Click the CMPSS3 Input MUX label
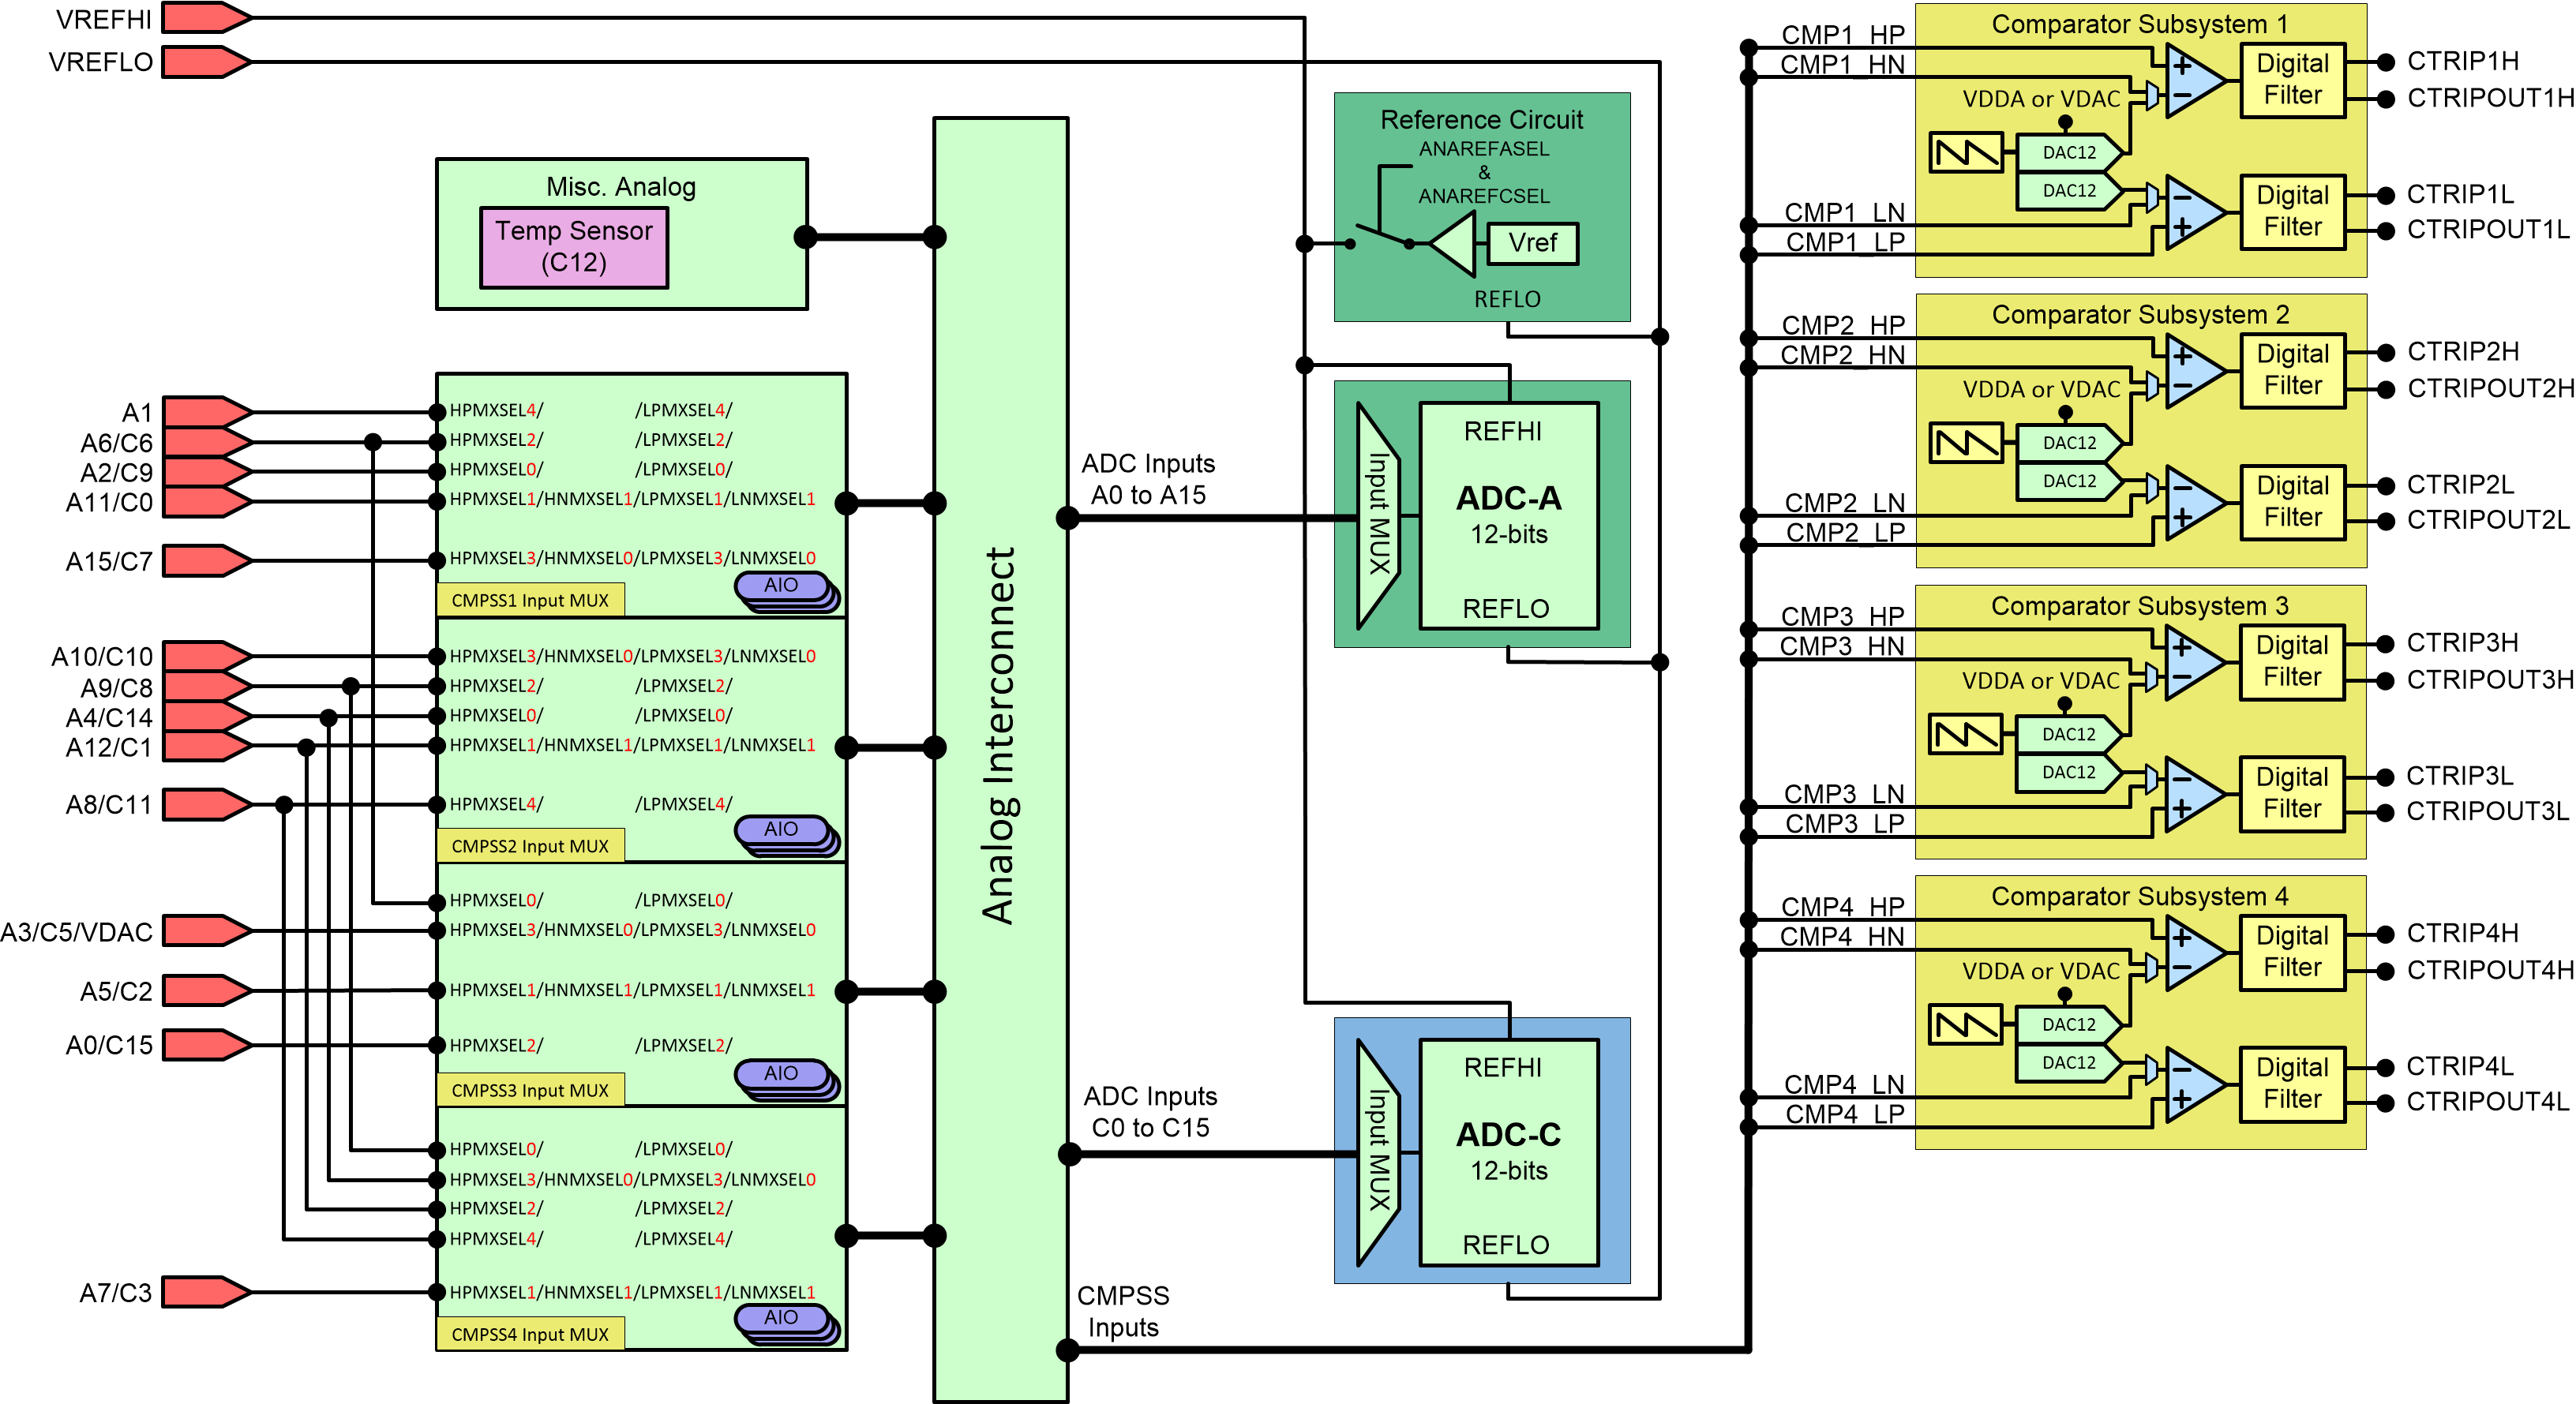This screenshot has height=1404, width=2576. tap(530, 1089)
